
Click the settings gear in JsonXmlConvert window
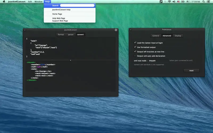point(116,30)
